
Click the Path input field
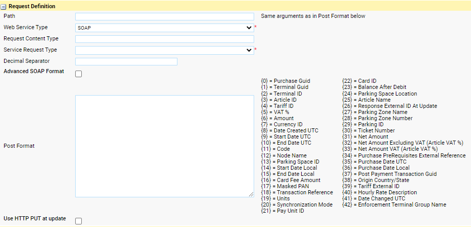pos(165,16)
